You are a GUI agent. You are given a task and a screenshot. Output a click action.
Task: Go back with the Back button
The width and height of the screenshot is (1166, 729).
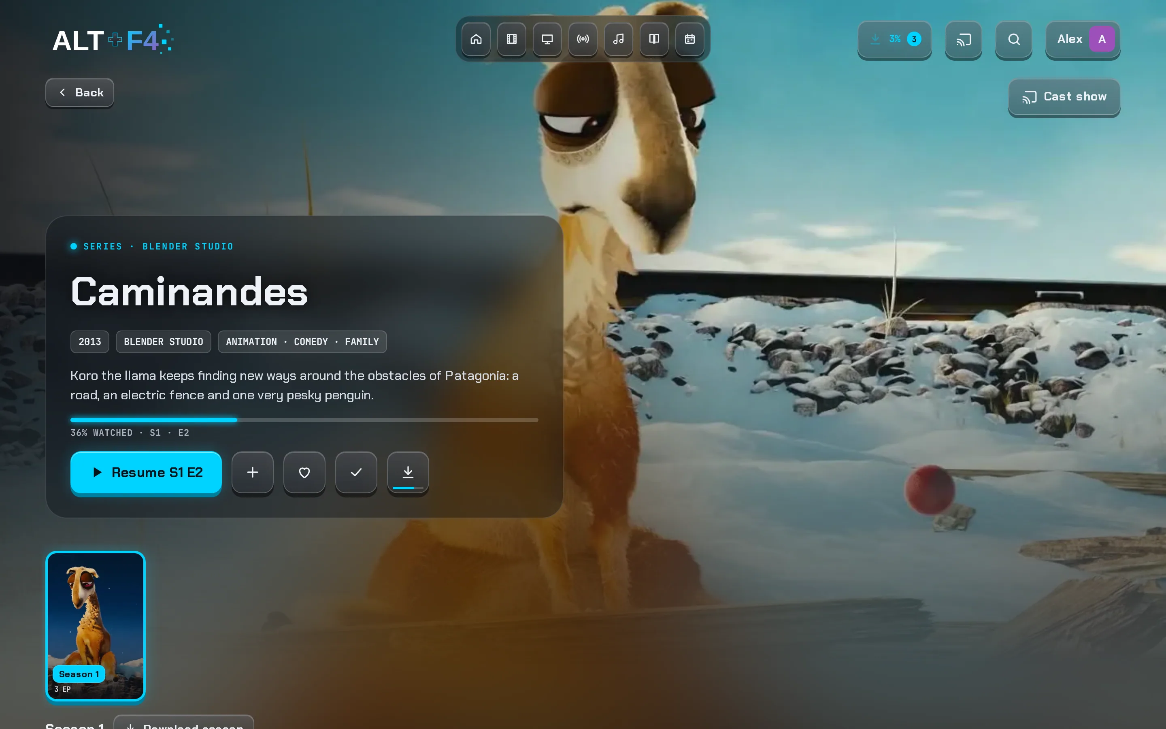tap(79, 93)
